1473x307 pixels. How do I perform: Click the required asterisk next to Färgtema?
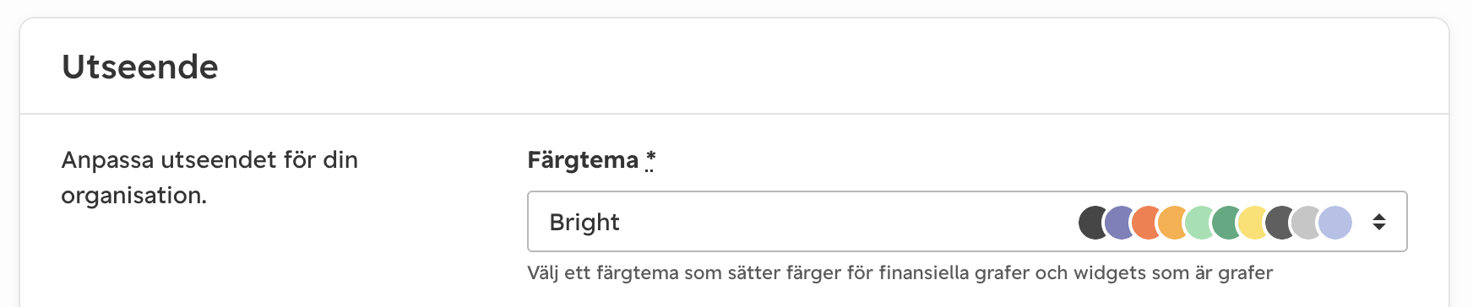click(x=650, y=159)
